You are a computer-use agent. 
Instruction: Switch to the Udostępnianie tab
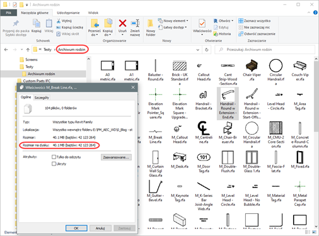[68, 13]
